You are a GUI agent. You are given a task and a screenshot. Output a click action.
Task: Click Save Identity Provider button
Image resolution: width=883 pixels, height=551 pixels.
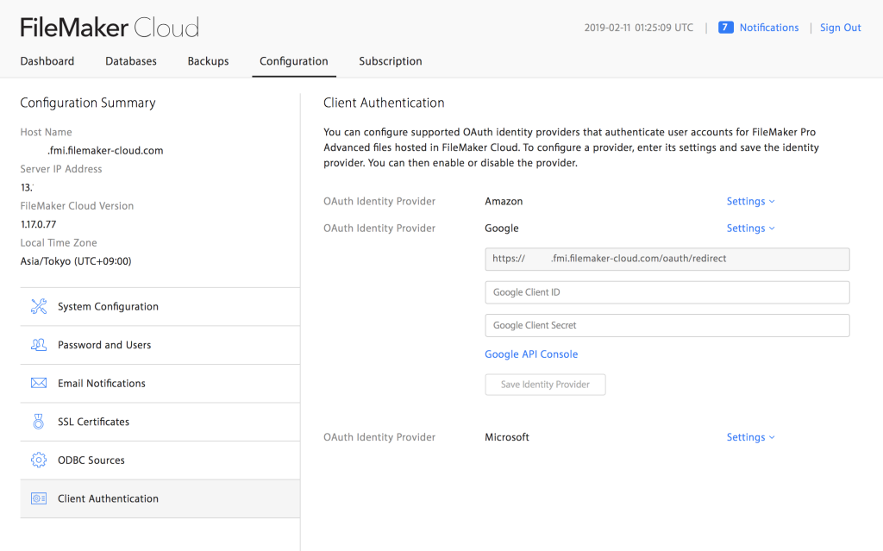[545, 385]
